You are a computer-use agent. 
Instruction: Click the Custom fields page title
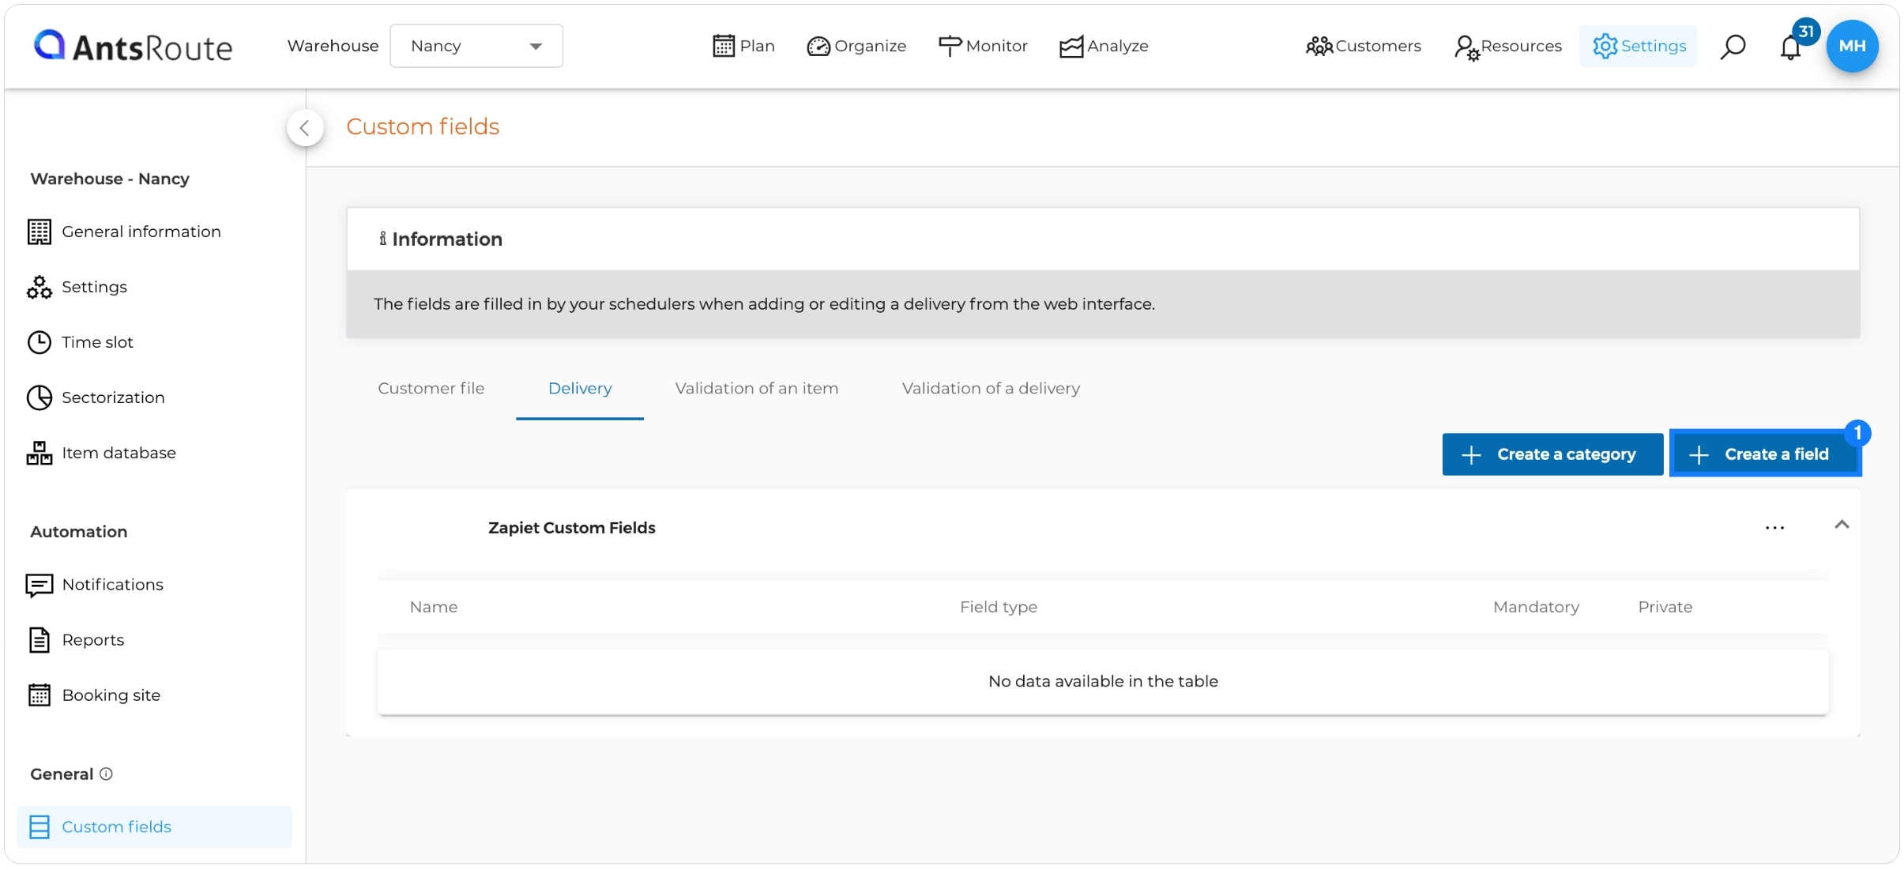click(423, 126)
